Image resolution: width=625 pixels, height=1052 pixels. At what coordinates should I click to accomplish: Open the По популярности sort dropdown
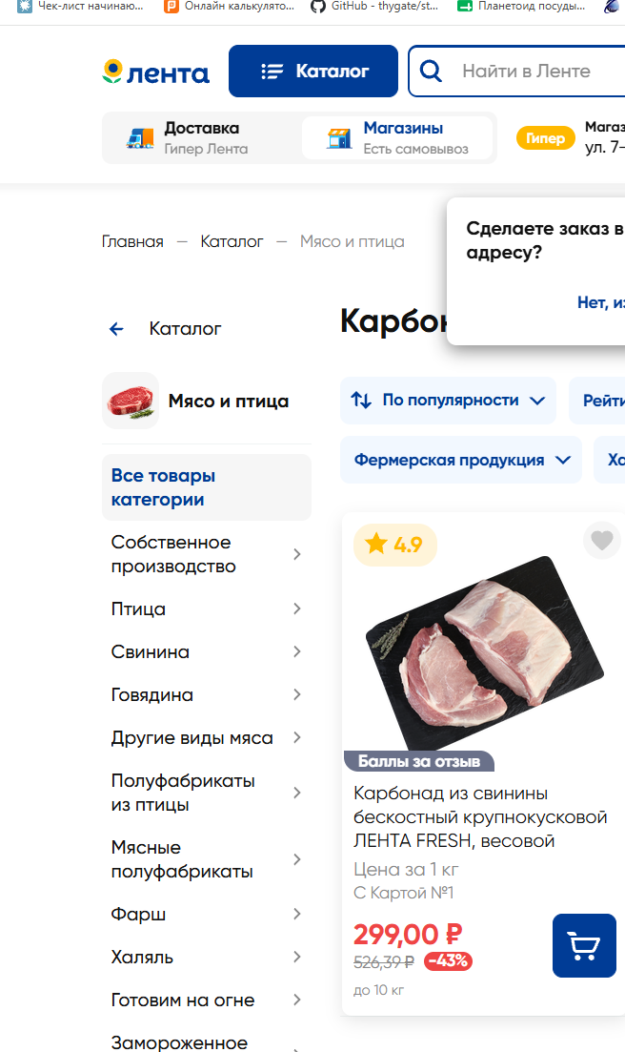[448, 401]
